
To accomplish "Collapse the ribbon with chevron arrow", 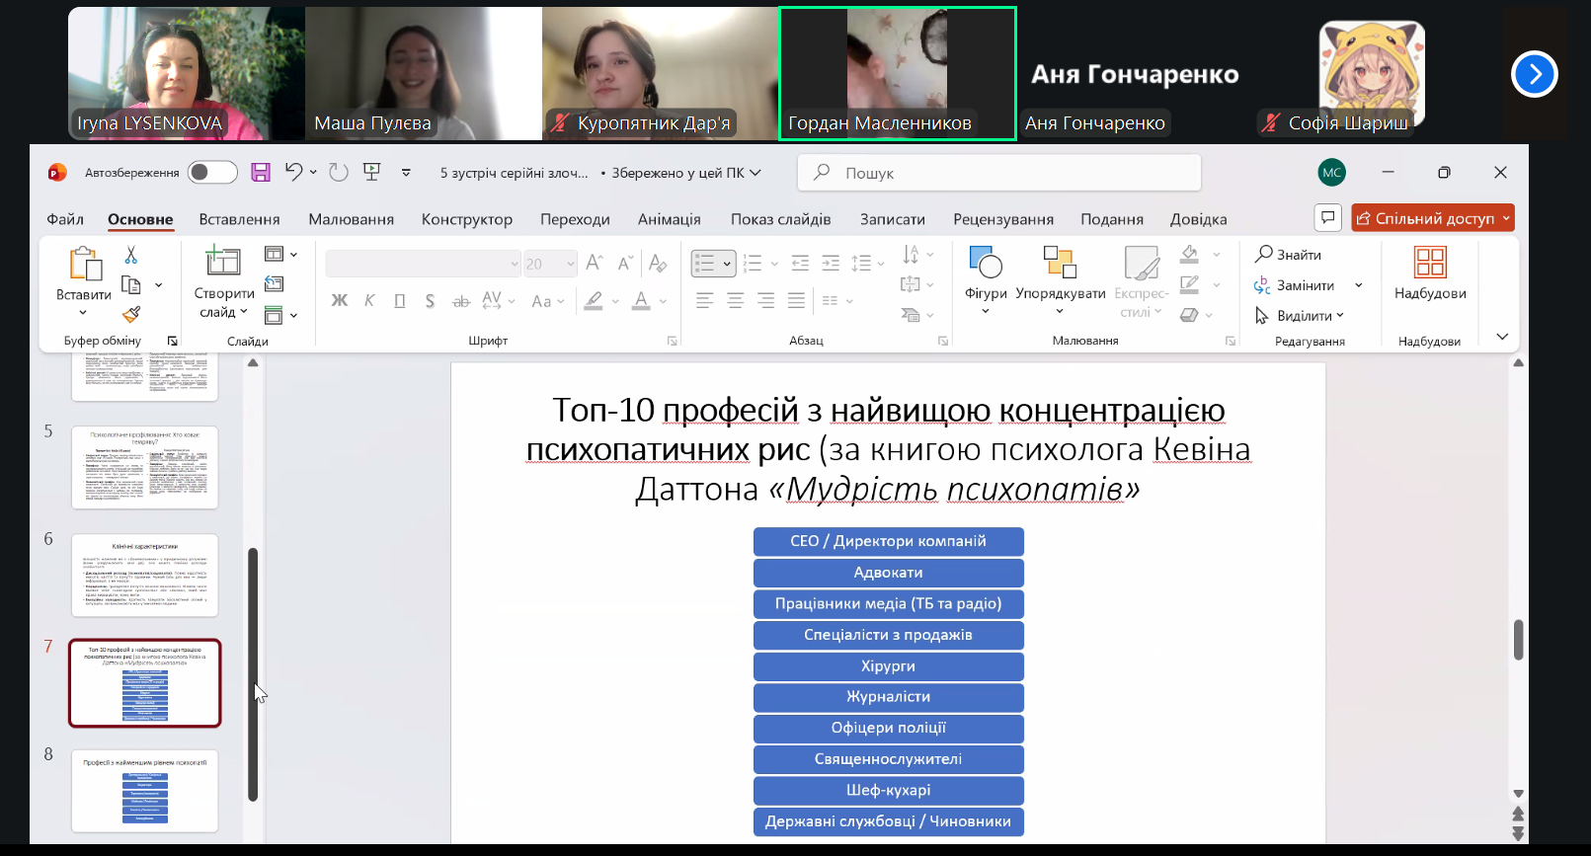I will 1502,338.
